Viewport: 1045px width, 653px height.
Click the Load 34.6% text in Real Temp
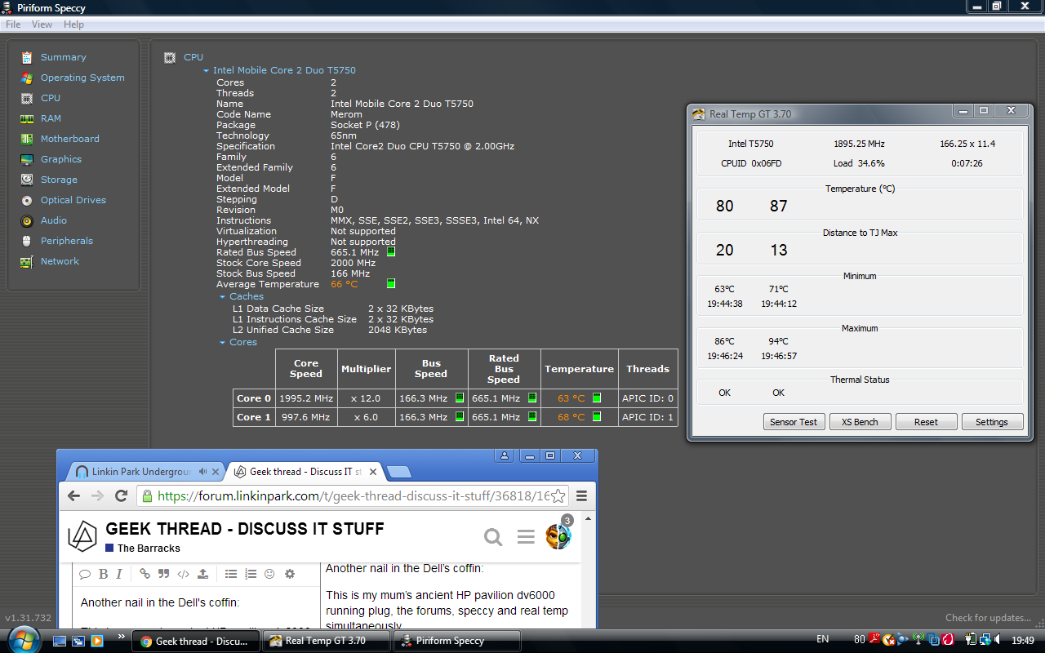tap(859, 163)
